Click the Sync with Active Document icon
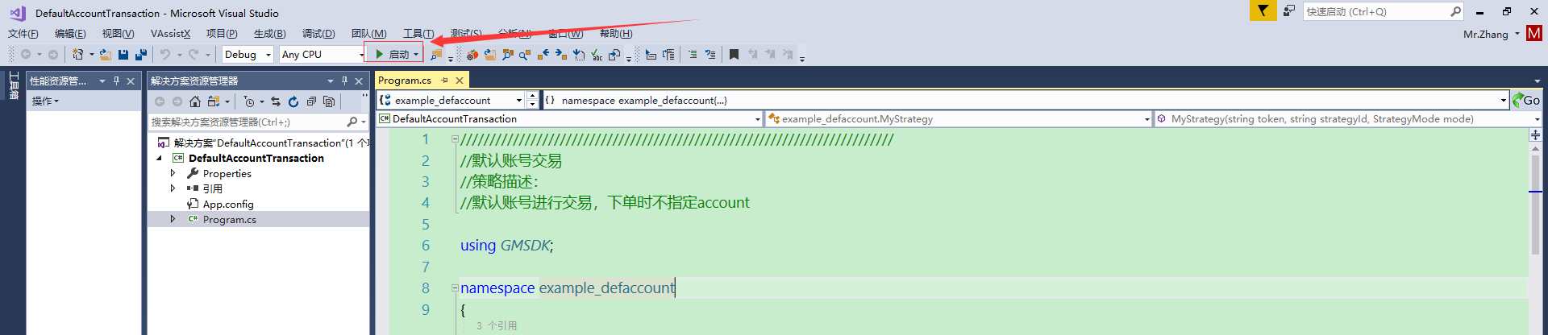Viewport: 1548px width, 335px height. pyautogui.click(x=276, y=101)
